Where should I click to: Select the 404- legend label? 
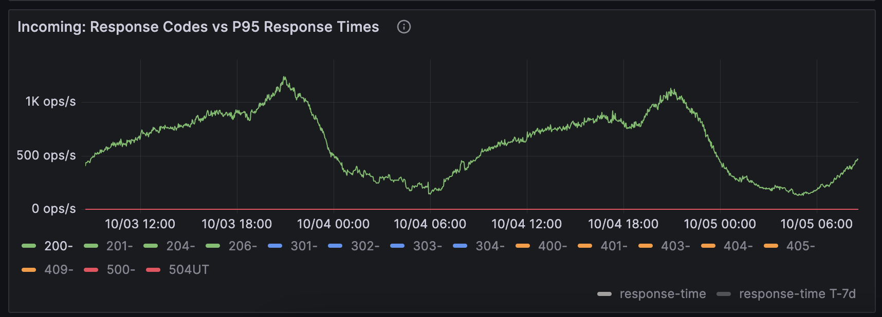738,246
